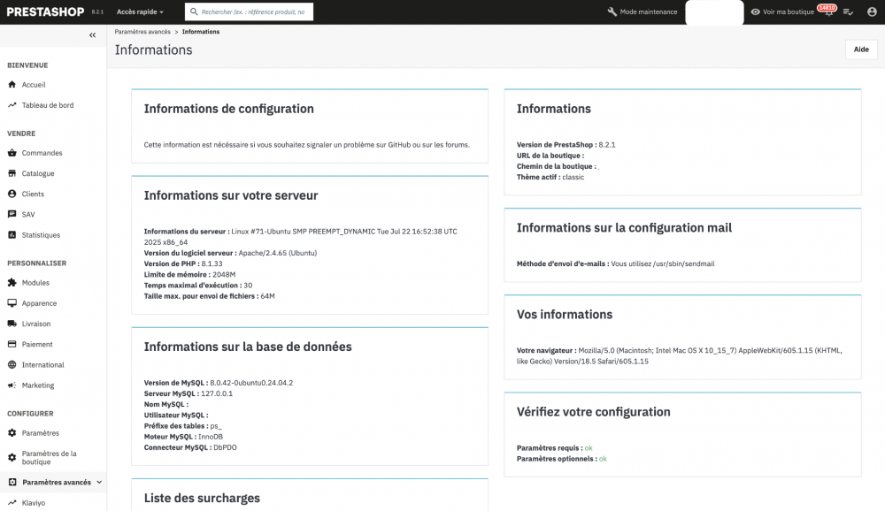
Task: Open Catalogue menu item
Action: (x=38, y=173)
